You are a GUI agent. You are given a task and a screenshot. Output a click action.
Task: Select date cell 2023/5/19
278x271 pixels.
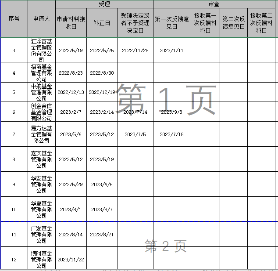point(102,159)
